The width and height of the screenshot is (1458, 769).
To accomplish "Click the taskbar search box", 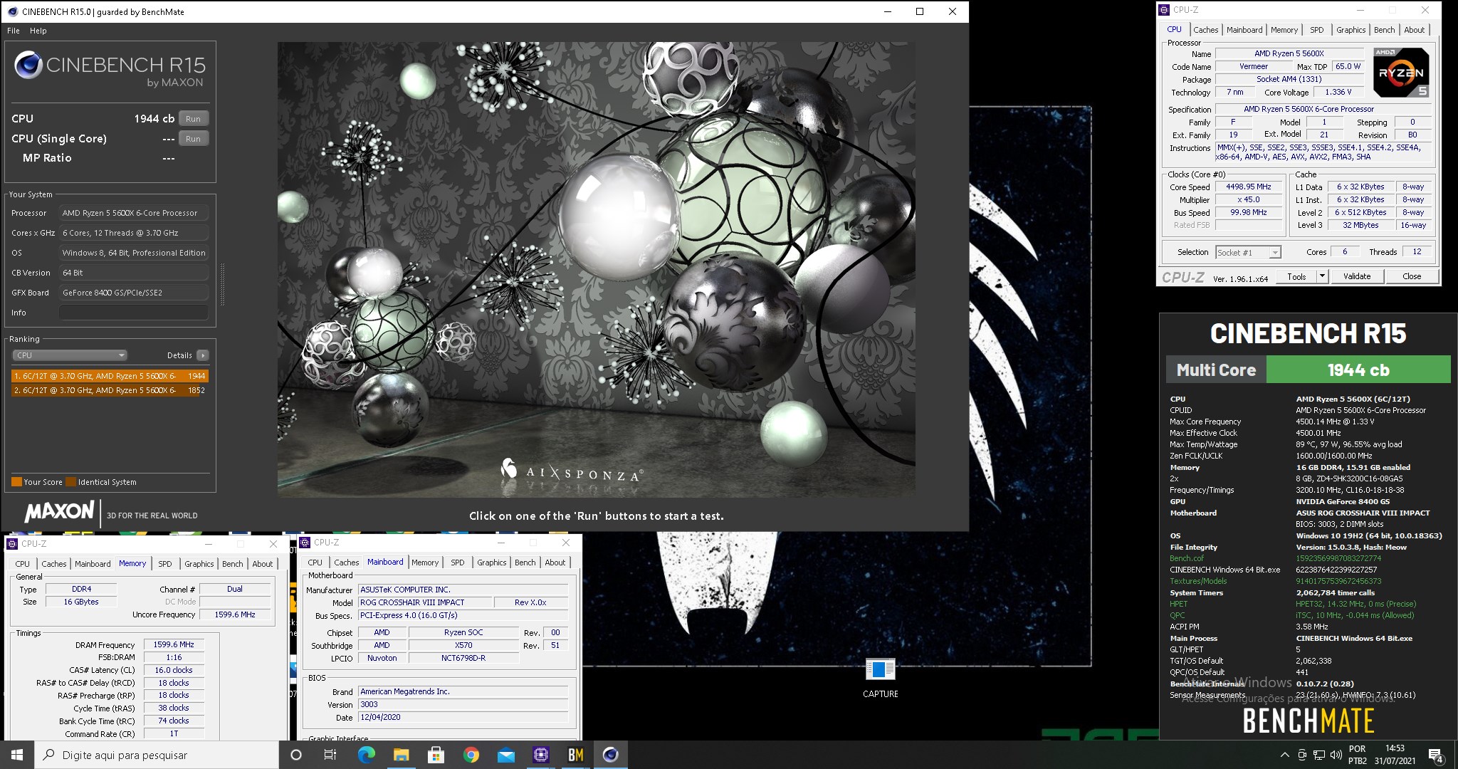I will pos(157,755).
